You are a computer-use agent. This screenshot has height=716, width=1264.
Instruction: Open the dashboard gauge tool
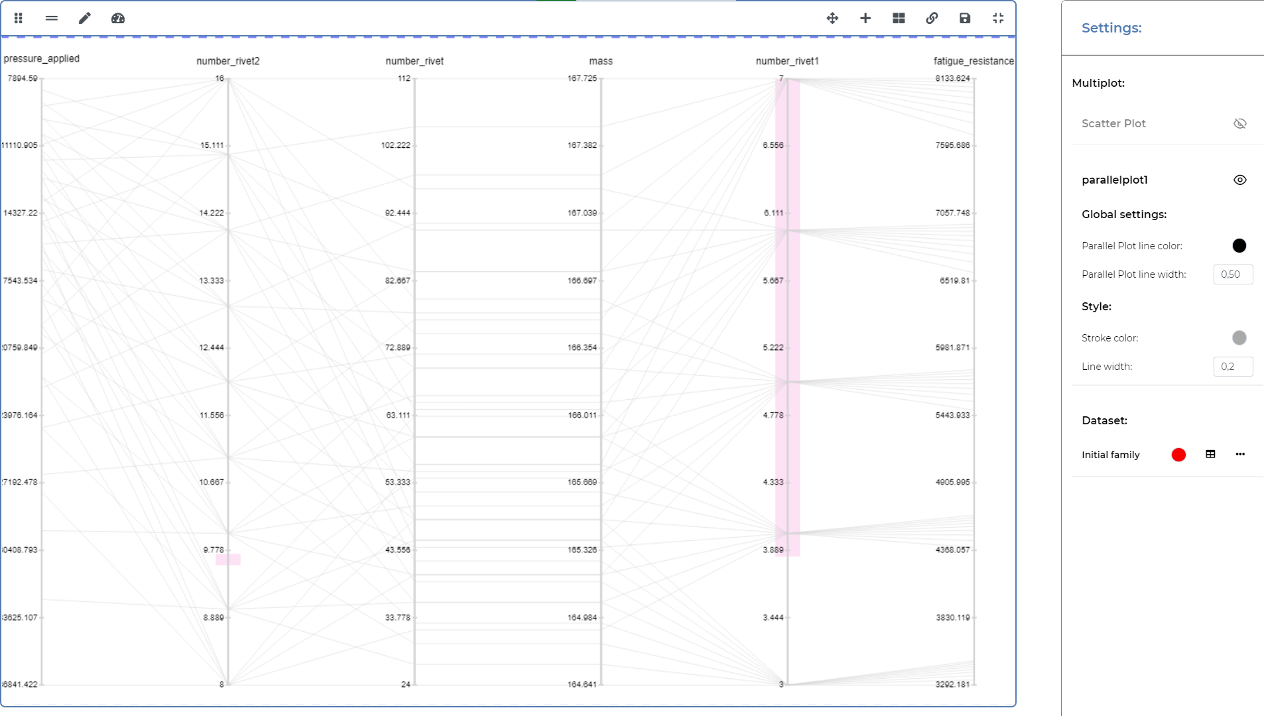click(x=117, y=19)
